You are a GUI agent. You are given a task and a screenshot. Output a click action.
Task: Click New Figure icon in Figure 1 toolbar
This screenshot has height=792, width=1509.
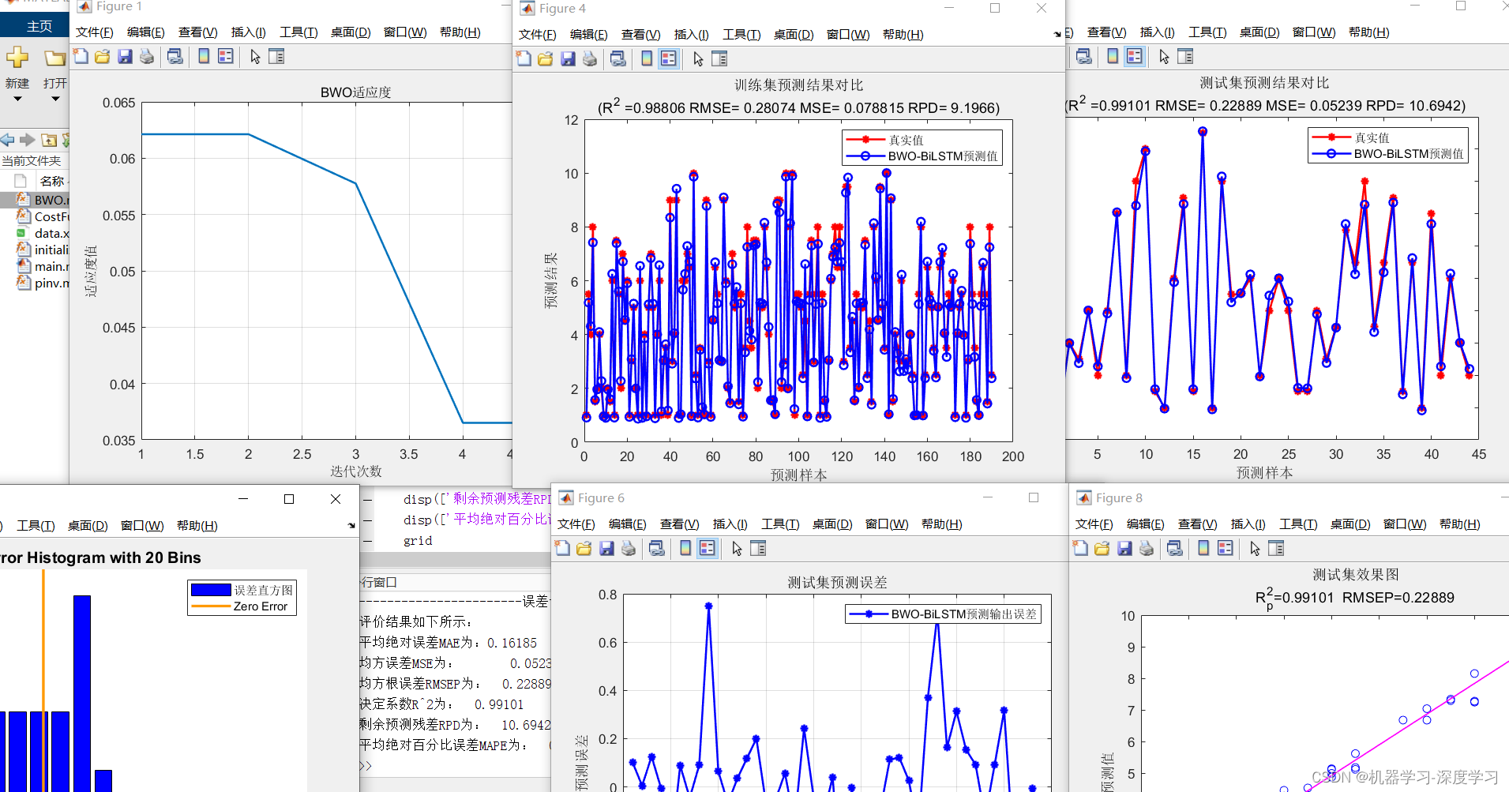coord(81,56)
